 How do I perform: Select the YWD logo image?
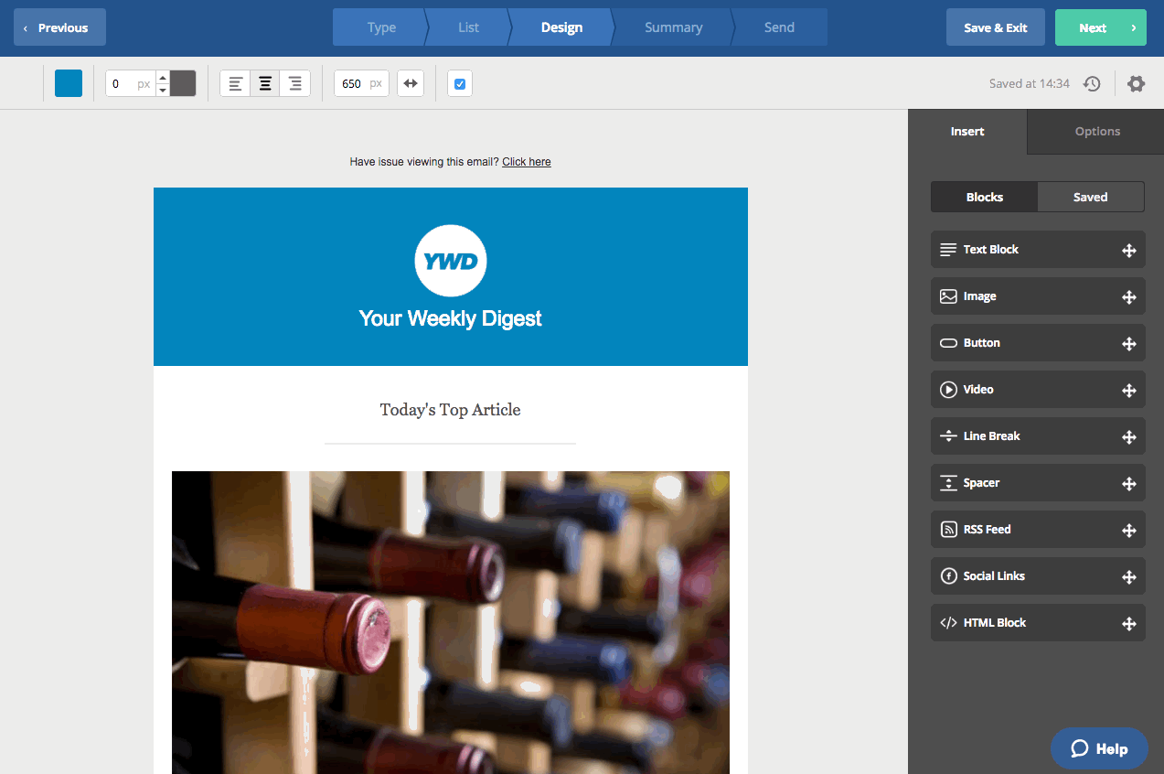click(451, 261)
